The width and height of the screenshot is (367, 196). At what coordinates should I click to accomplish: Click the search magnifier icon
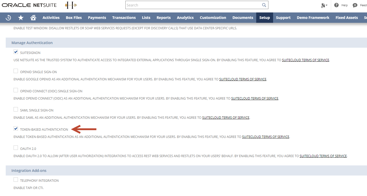pyautogui.click(x=264, y=5)
